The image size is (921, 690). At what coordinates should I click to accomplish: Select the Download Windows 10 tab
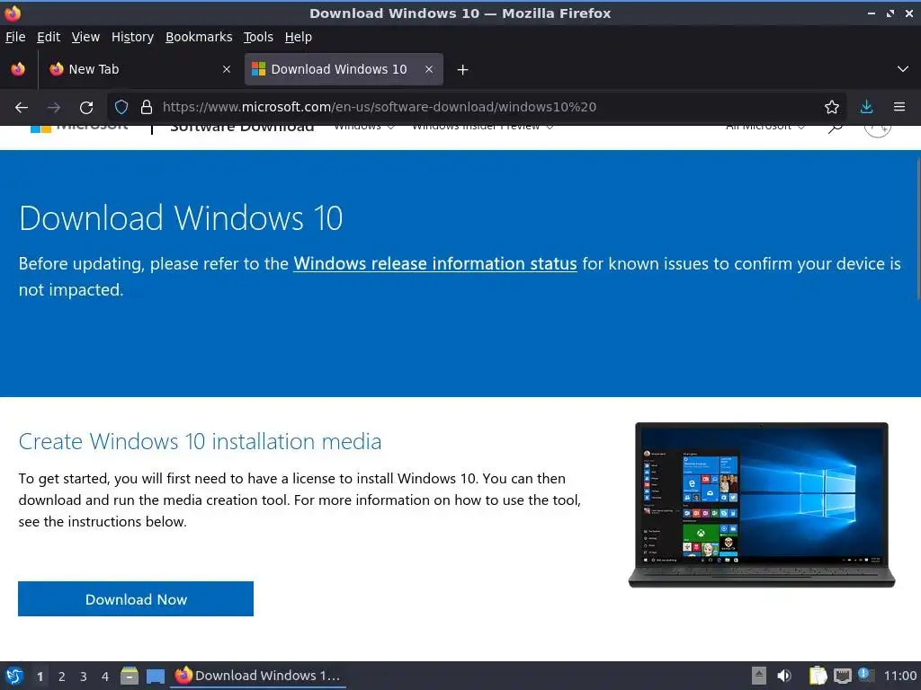tap(344, 69)
